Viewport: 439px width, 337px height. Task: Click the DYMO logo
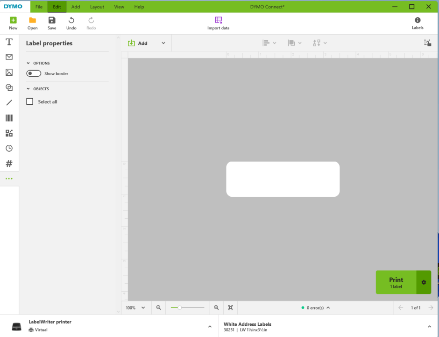coord(13,7)
